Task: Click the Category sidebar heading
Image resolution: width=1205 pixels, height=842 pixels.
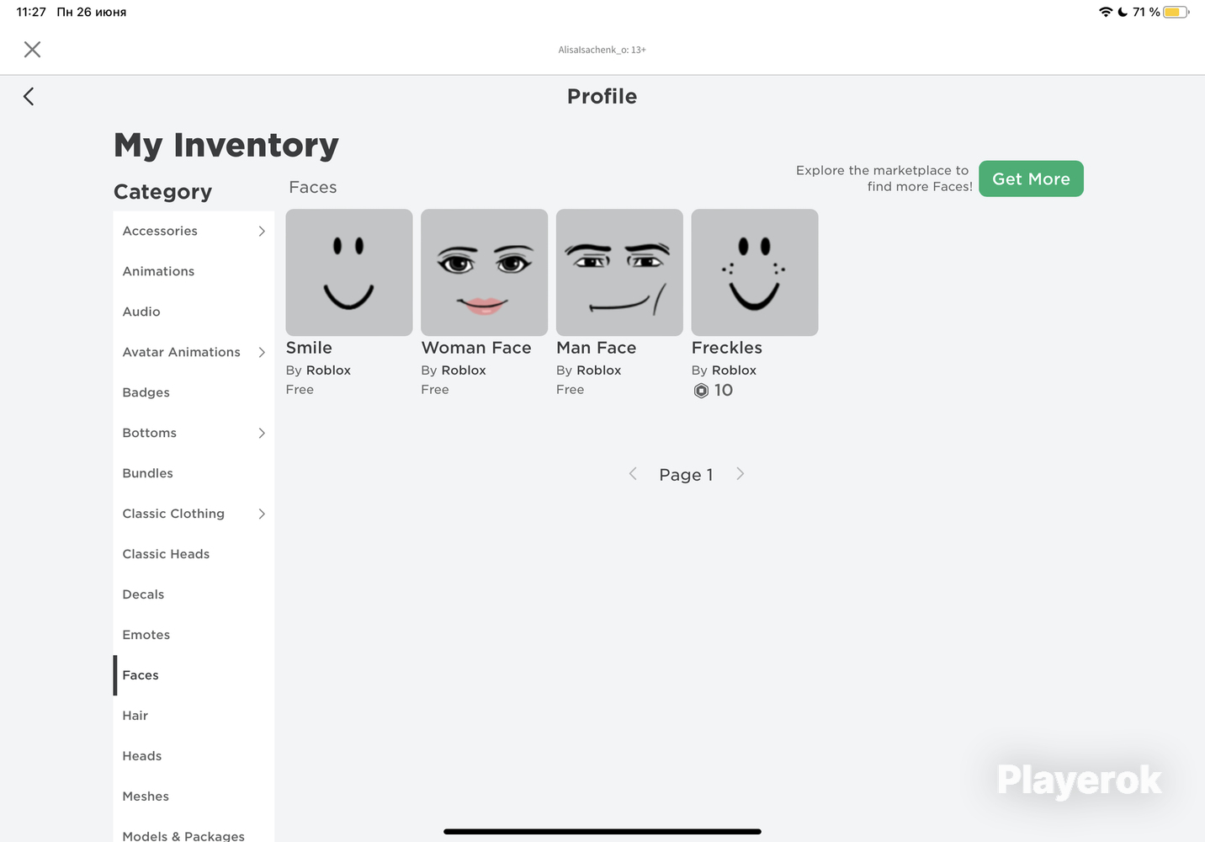Action: click(x=162, y=192)
